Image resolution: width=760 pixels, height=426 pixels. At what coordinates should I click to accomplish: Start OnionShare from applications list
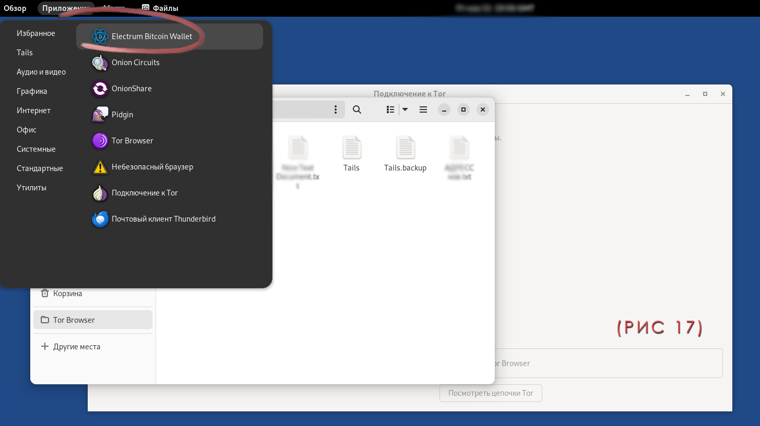click(100, 89)
